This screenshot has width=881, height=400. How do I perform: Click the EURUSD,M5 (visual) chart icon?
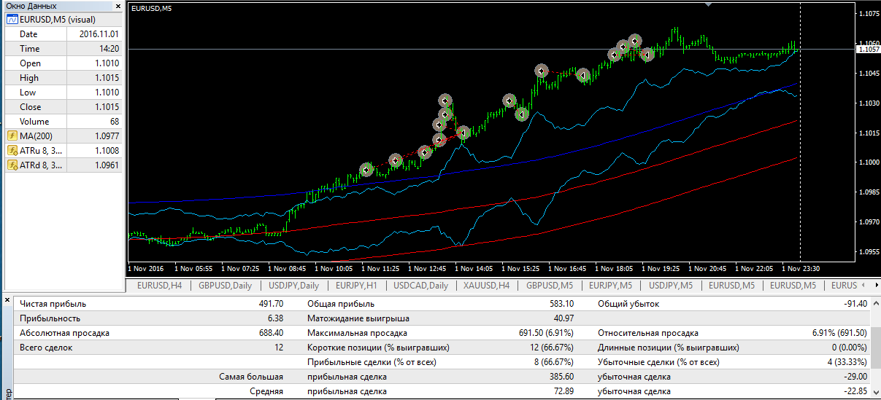(12, 20)
